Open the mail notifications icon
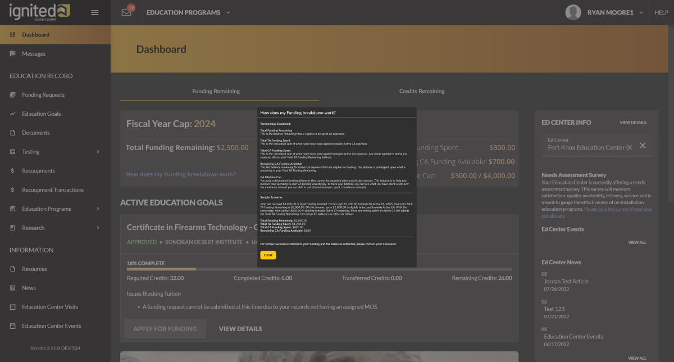Image resolution: width=674 pixels, height=362 pixels. [x=126, y=12]
